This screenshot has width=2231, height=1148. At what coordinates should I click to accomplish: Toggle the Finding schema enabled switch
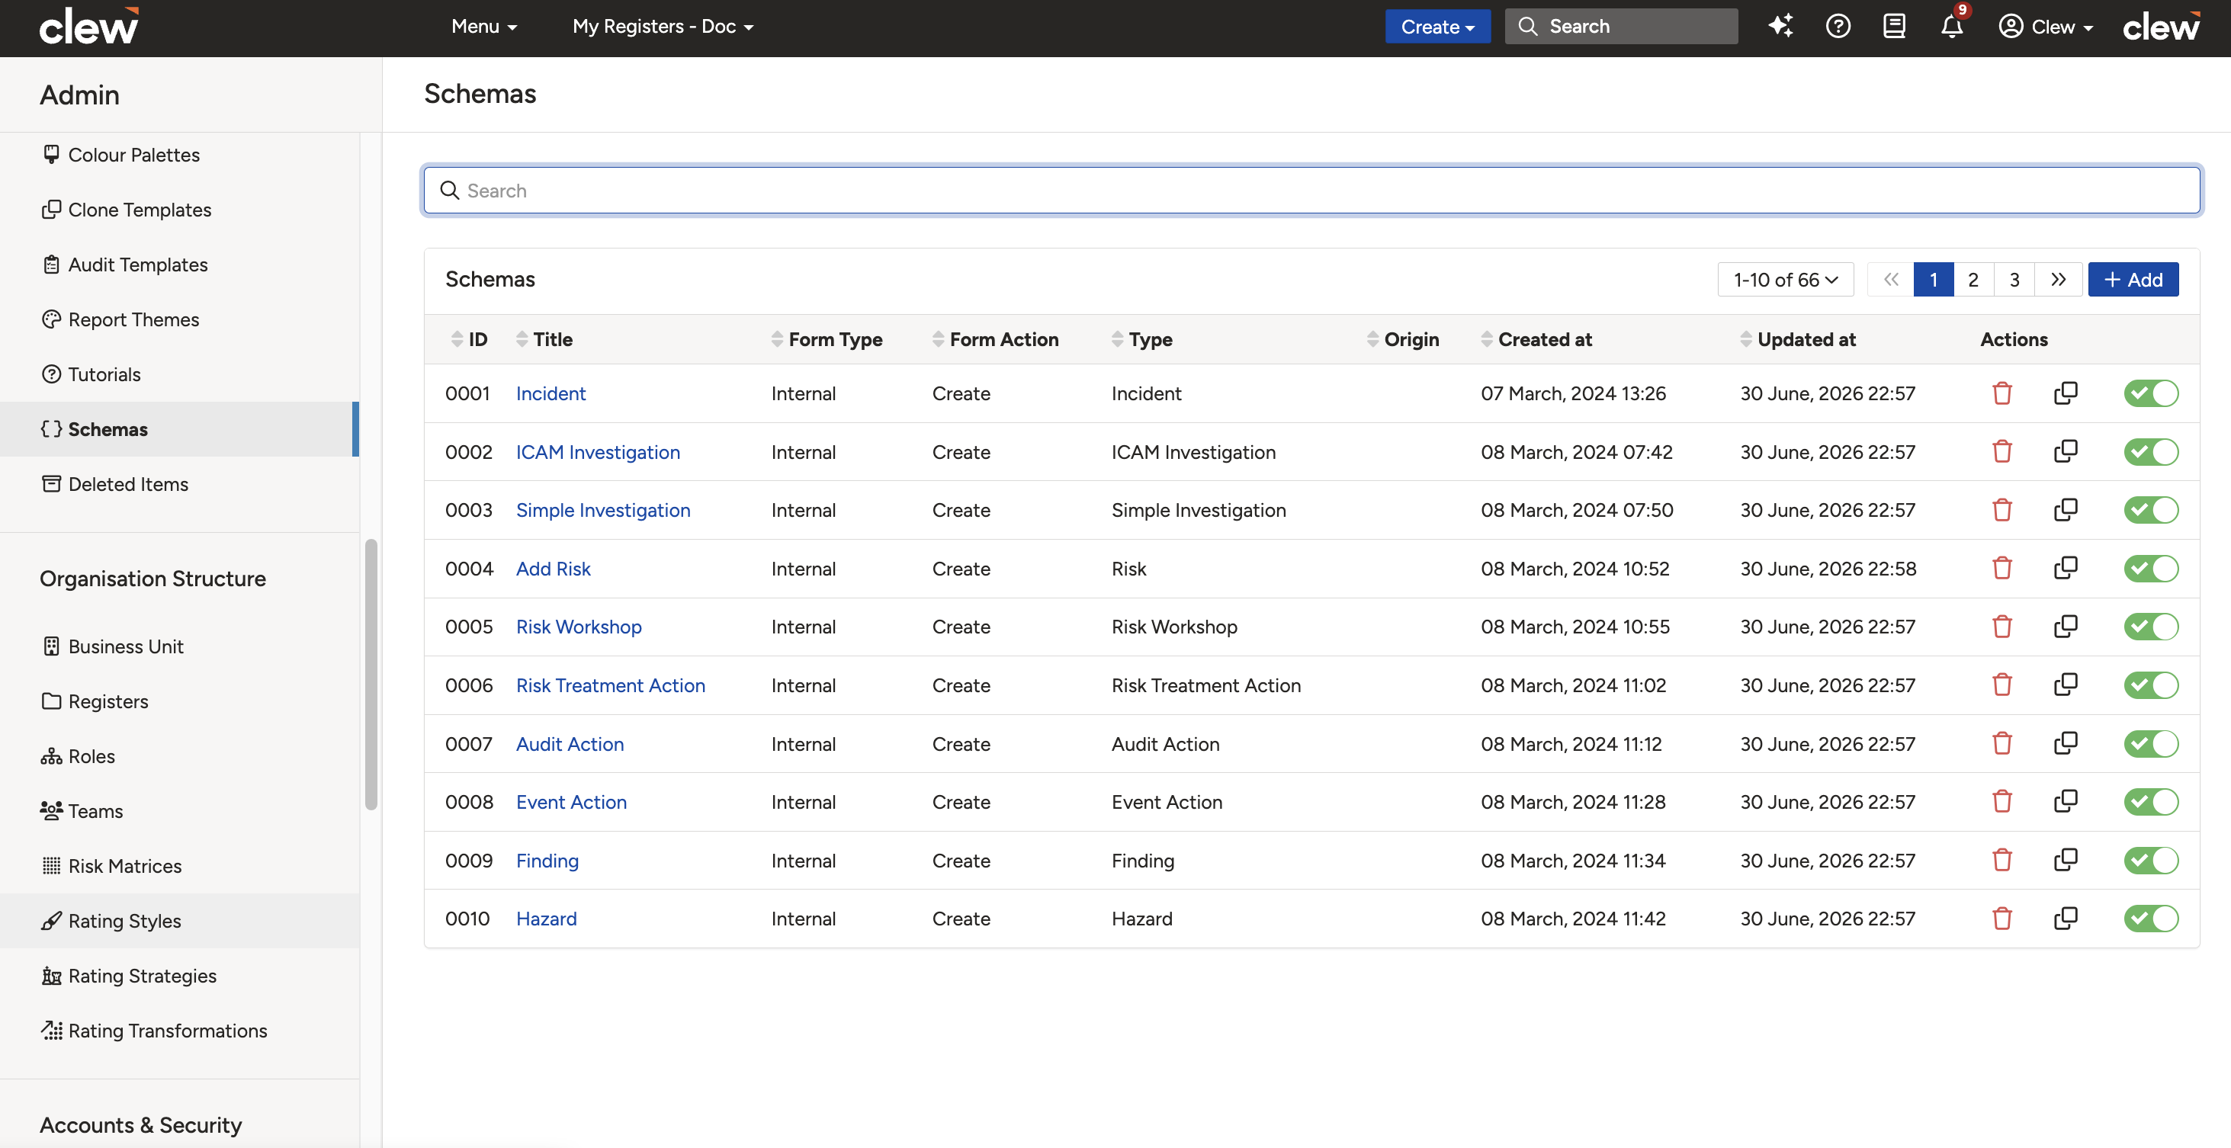click(2150, 861)
